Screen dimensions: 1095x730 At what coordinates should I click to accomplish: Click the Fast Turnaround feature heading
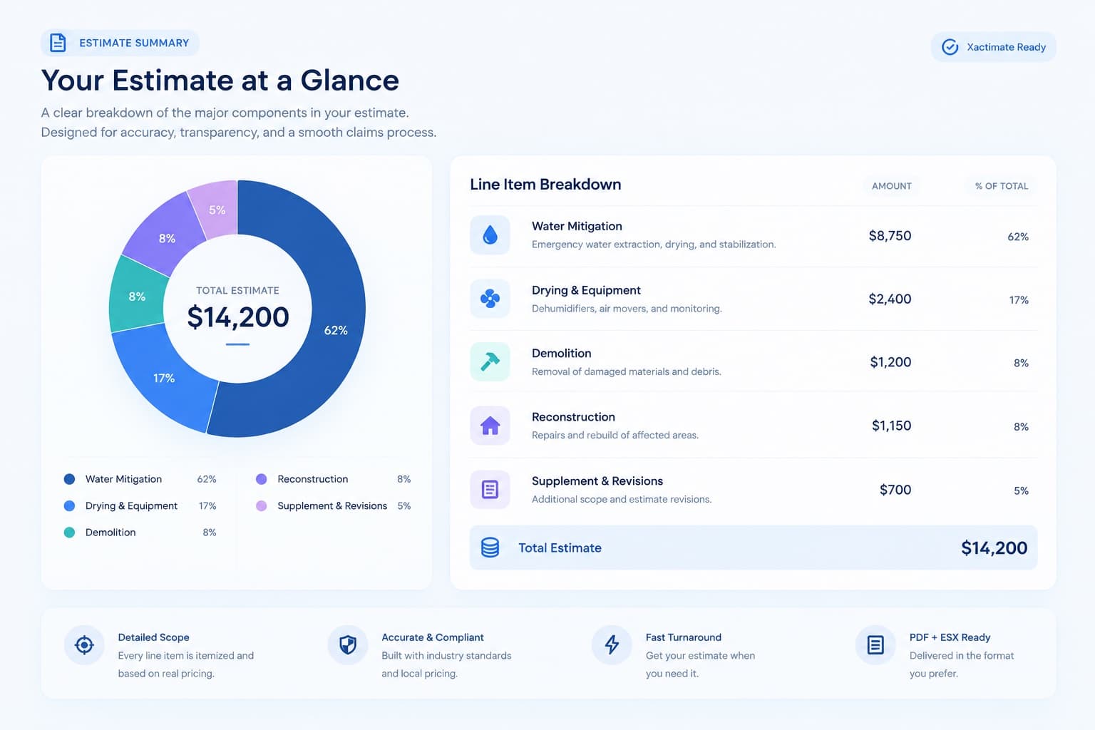684,637
